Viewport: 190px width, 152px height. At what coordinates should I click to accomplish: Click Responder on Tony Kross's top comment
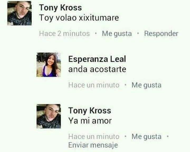[161, 34]
